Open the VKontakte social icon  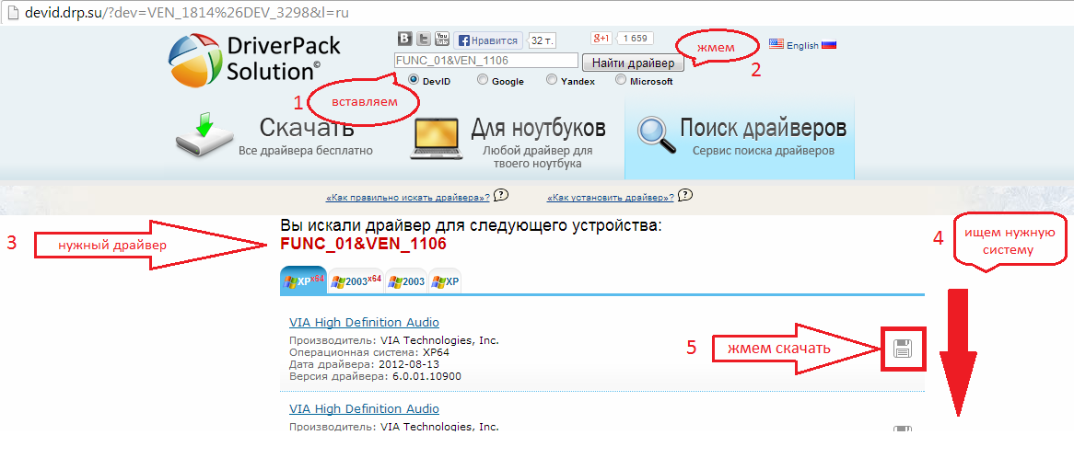(404, 39)
